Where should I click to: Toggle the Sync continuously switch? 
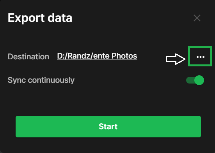coord(195,80)
